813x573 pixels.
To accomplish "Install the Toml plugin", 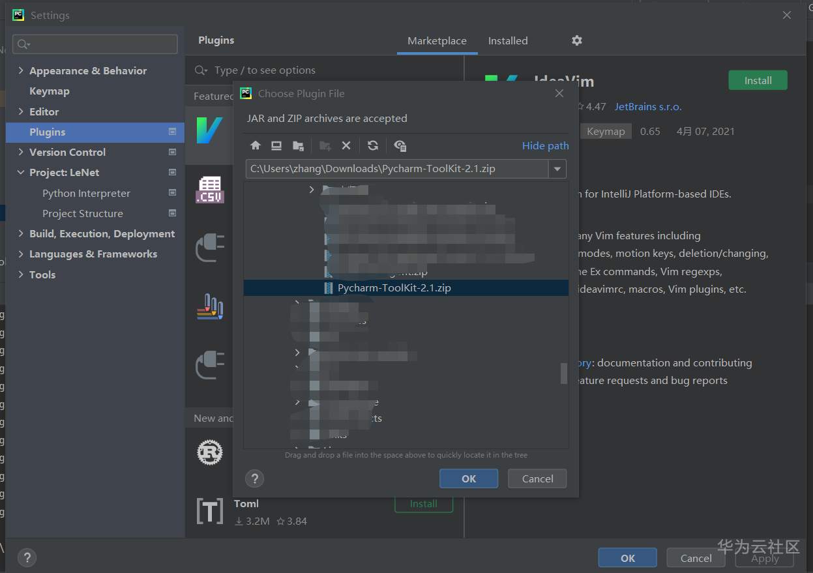I will pyautogui.click(x=423, y=505).
